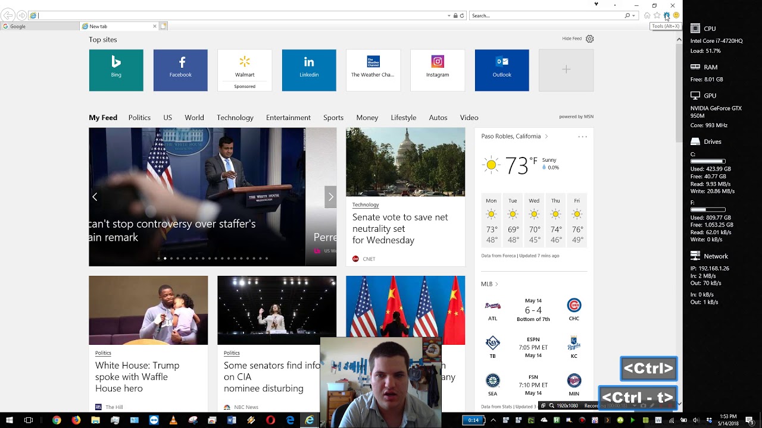Open the Instagram top site tile
762x428 pixels.
click(438, 70)
